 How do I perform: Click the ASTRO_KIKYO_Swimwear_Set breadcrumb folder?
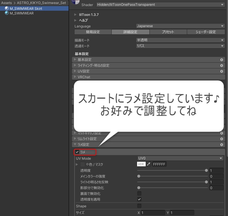pos(41,3)
